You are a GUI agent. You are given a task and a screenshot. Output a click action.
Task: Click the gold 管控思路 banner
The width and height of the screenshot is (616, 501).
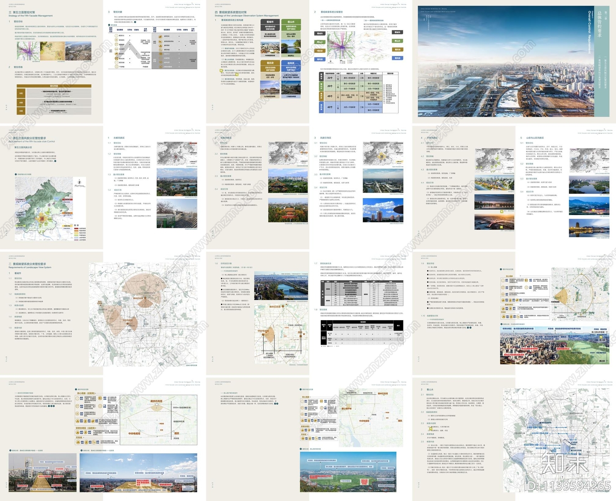pyautogui.click(x=54, y=86)
